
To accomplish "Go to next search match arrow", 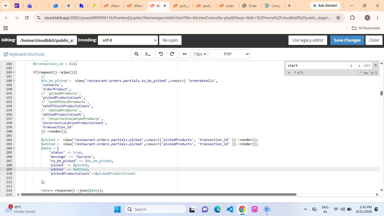I will tap(359, 66).
